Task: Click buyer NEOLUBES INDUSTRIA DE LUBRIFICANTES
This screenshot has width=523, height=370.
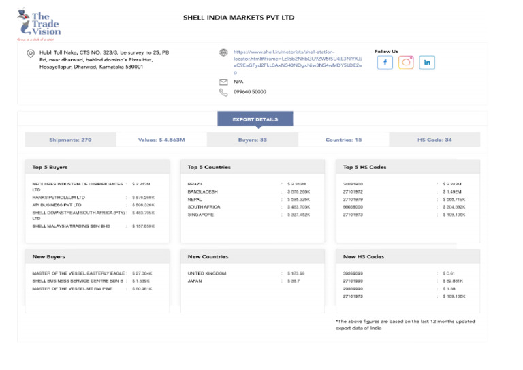Action: coord(78,187)
